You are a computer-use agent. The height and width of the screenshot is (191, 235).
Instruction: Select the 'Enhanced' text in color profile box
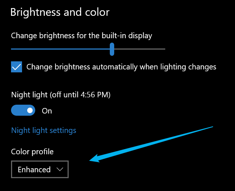34,170
